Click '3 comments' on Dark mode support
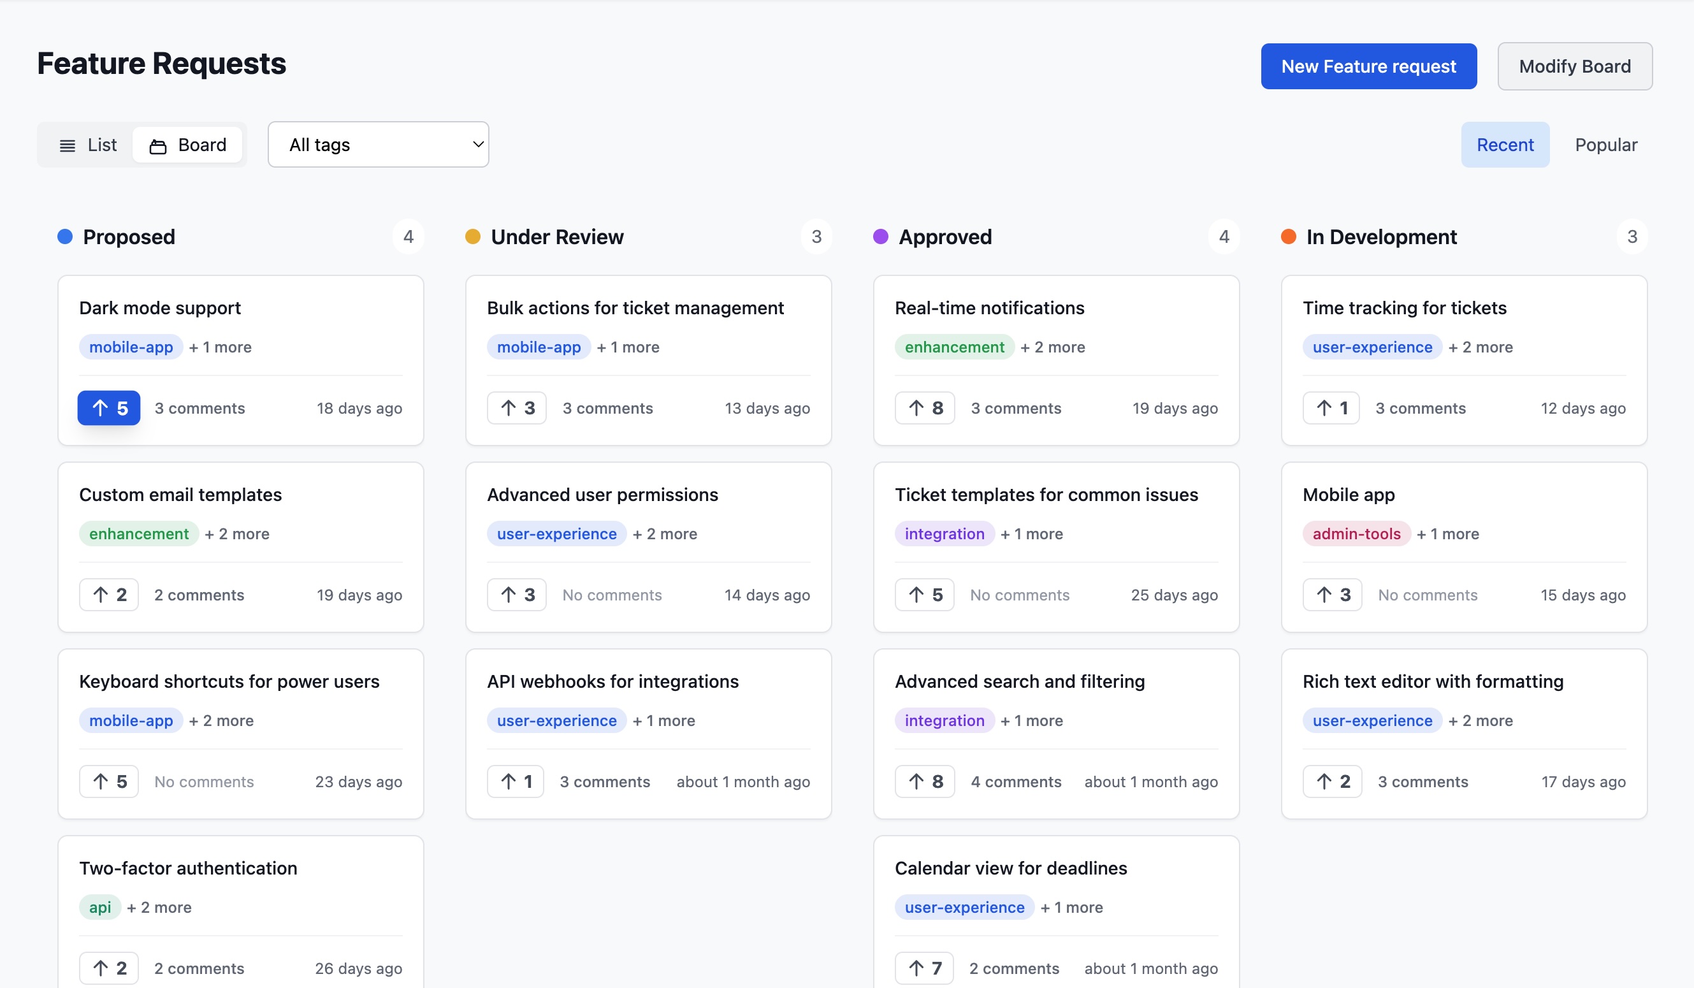This screenshot has height=988, width=1694. pyautogui.click(x=199, y=408)
